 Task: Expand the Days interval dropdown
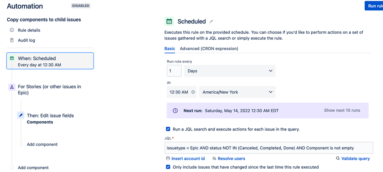pos(230,71)
